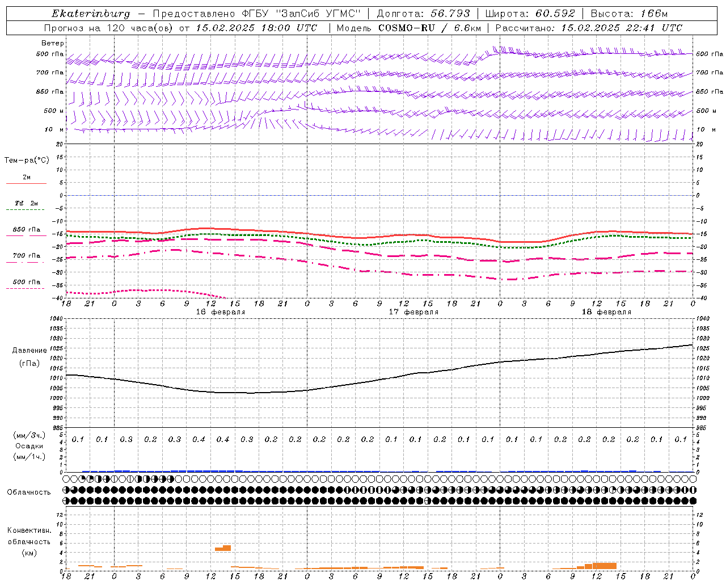Click the black pressure curve

coord(380,380)
